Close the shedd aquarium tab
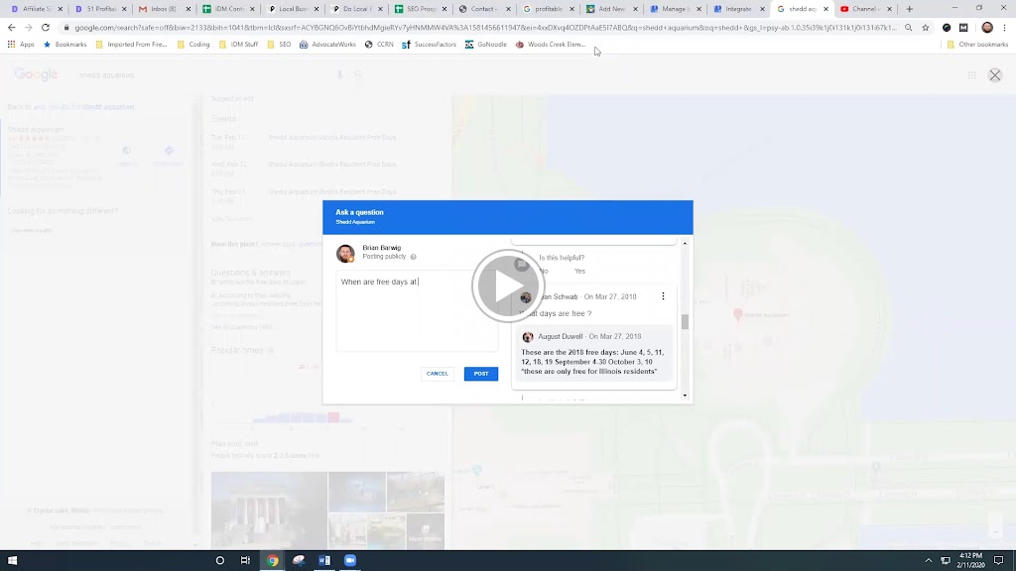 coord(826,9)
